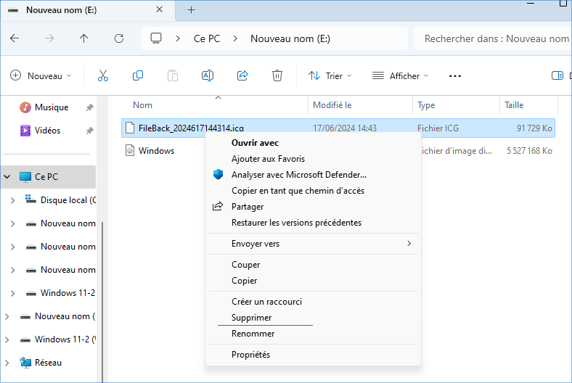Screen dimensions: 572x383
Task: Open the Nouveau dropdown
Action: coord(41,75)
